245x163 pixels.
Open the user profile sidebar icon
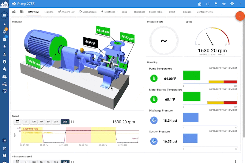[4, 54]
